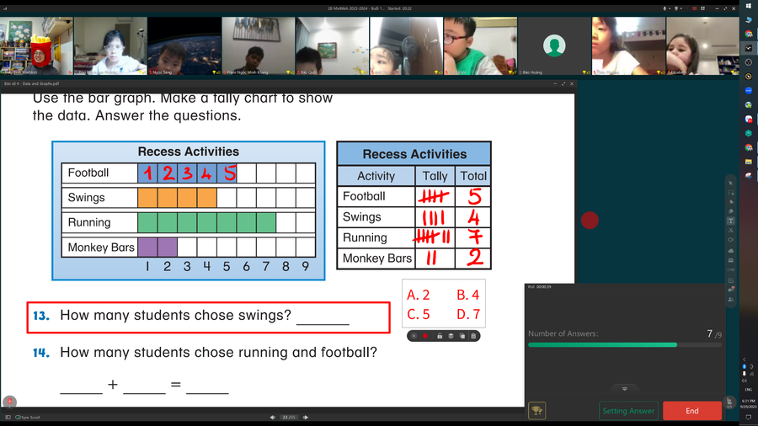Open the participants icon in the sidebar
The image size is (758, 426).
(730, 299)
